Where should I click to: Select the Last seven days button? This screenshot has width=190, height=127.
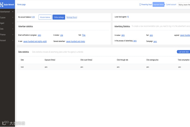point(183,52)
